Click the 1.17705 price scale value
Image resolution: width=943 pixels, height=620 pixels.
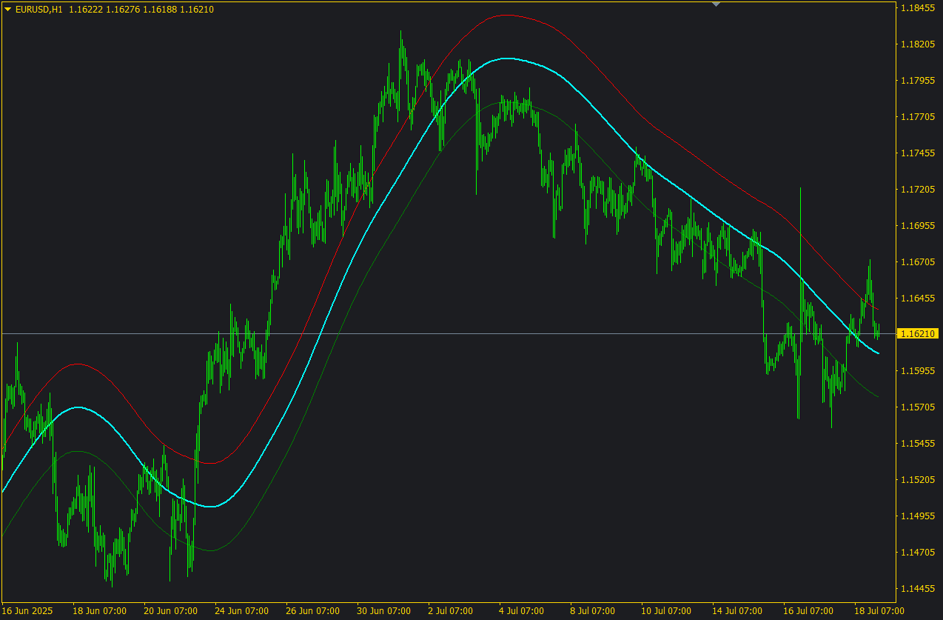pyautogui.click(x=918, y=116)
